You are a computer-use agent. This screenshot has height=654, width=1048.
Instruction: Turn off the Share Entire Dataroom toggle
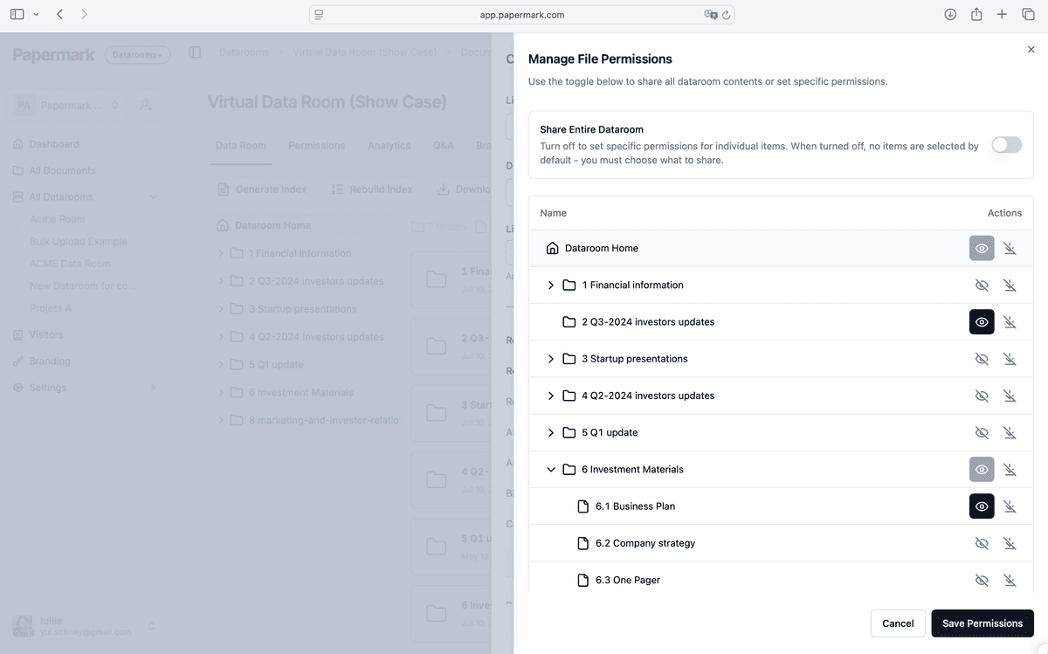[1006, 145]
